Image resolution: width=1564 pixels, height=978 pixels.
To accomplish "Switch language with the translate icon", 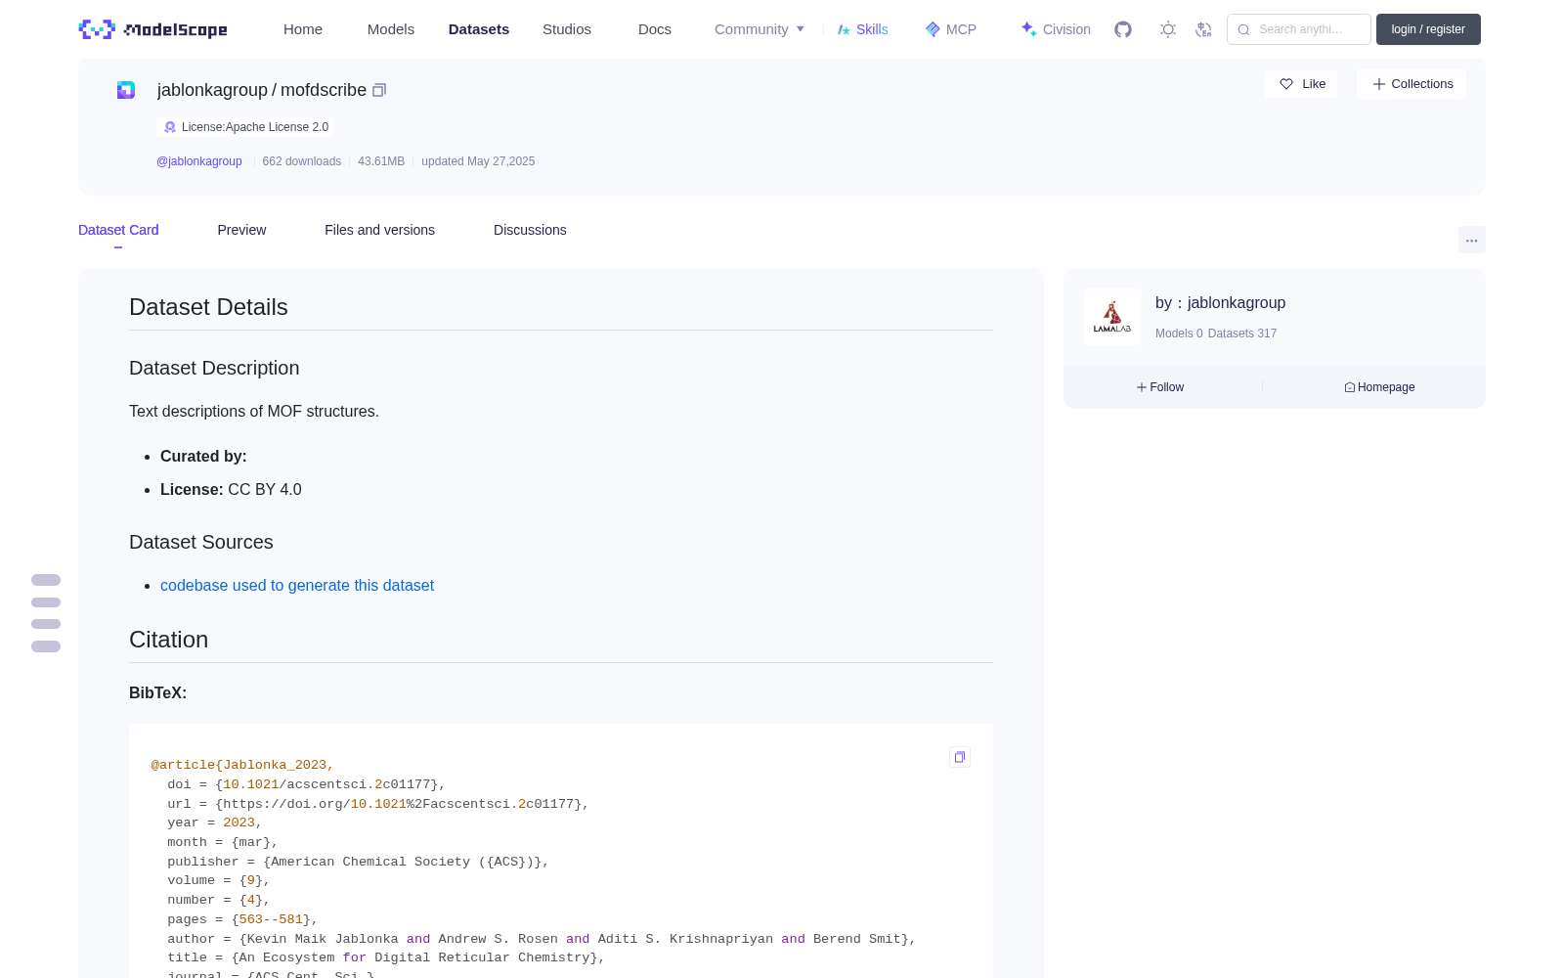I will pyautogui.click(x=1203, y=29).
